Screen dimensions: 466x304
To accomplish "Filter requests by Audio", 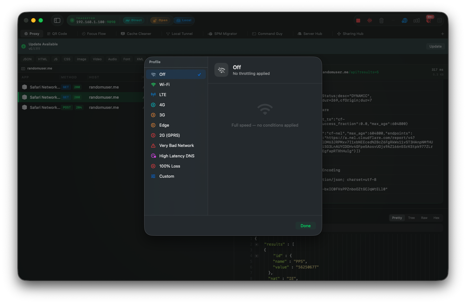I will (x=113, y=59).
